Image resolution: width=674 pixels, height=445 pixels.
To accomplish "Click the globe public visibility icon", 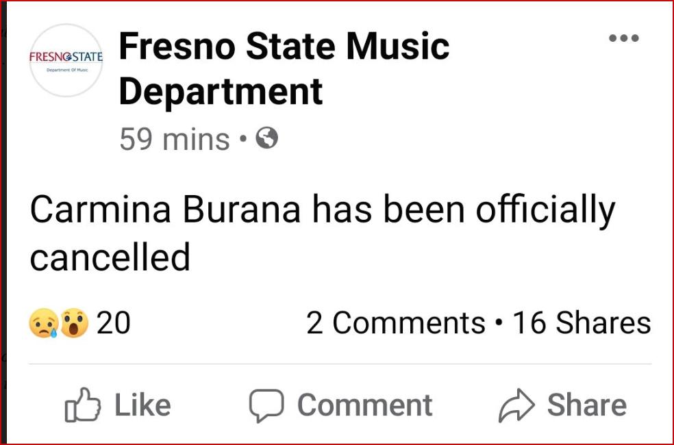I will point(266,140).
